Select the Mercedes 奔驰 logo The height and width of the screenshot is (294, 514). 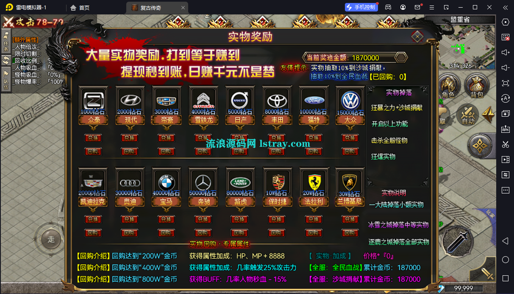click(203, 182)
